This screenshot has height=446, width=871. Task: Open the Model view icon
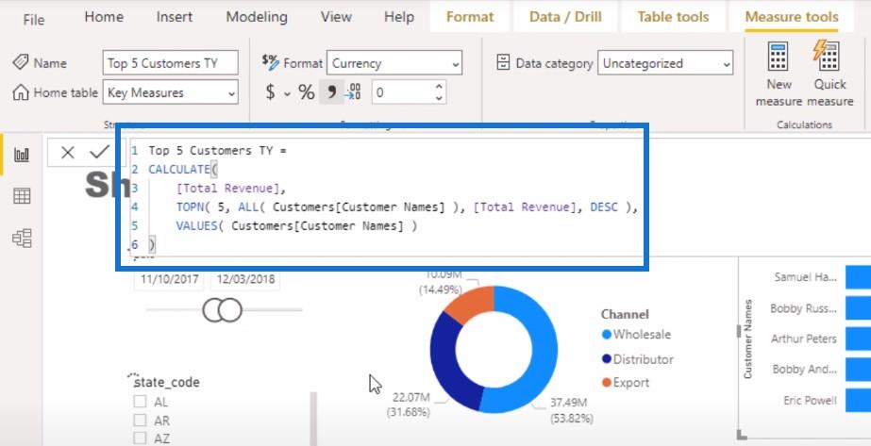[22, 238]
